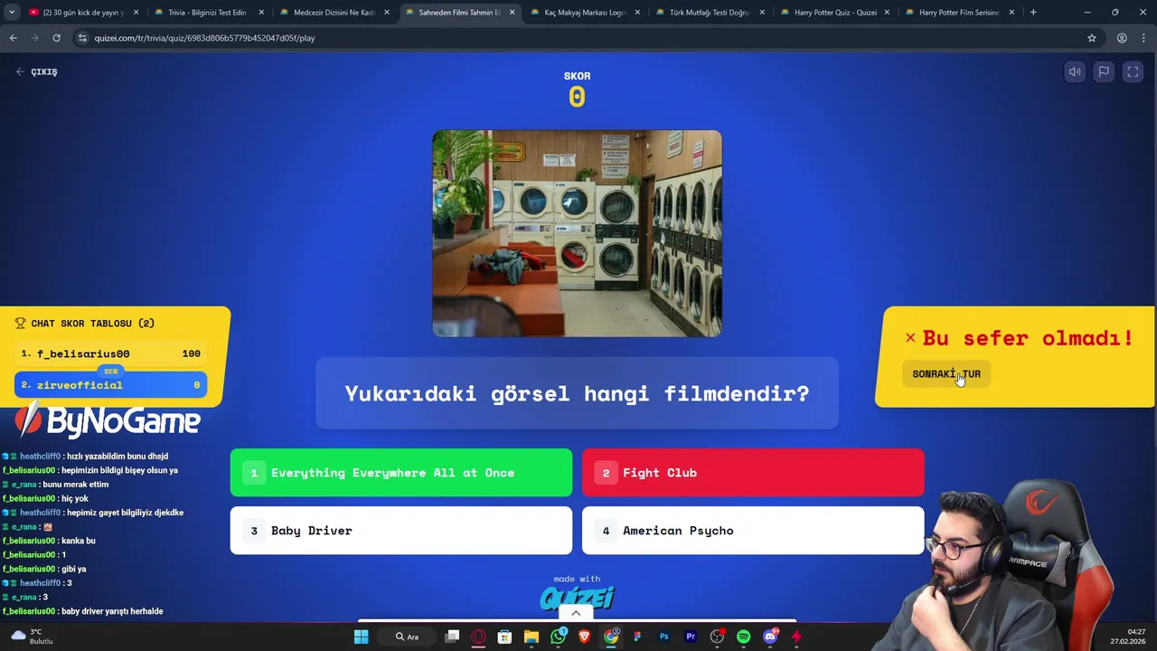
Task: Click the Windows taskbar search box 'Ara'
Action: tap(408, 637)
